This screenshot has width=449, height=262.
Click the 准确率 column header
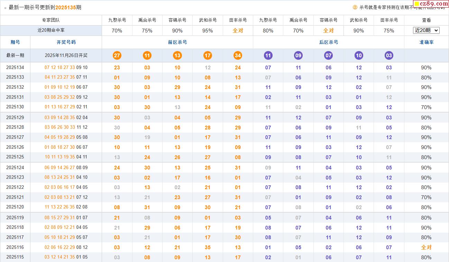point(426,42)
